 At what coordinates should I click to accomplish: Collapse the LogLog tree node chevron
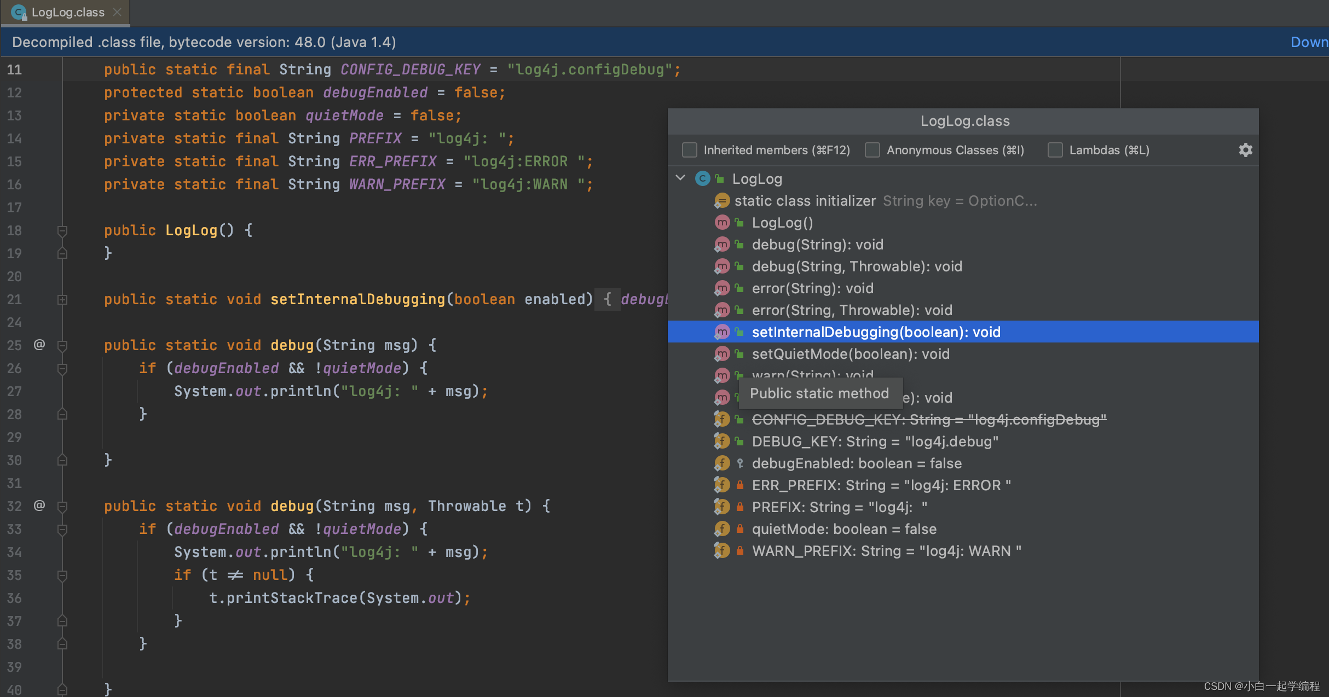coord(680,178)
